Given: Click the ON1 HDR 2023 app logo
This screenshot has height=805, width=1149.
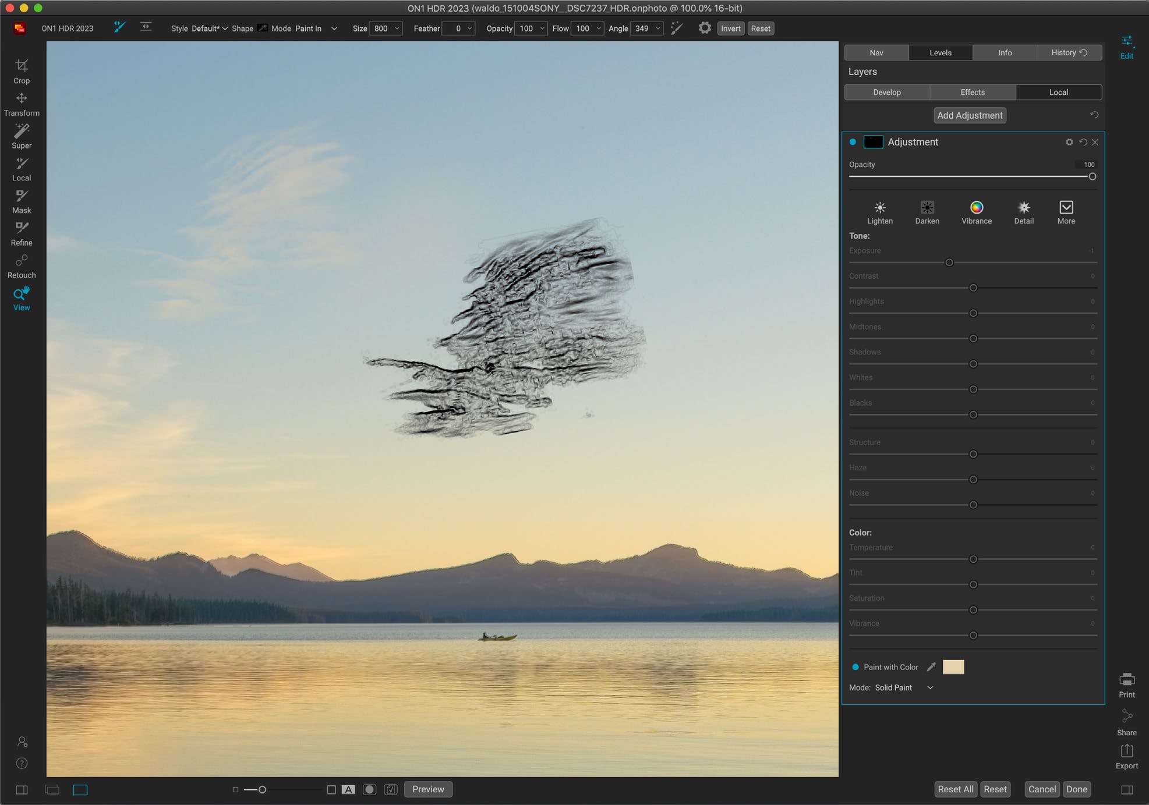Looking at the screenshot, I should pos(20,28).
